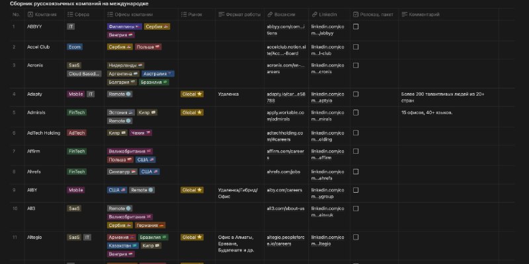
Task: Toggle the relocation checkbox for Ahrefs
Action: tap(356, 171)
